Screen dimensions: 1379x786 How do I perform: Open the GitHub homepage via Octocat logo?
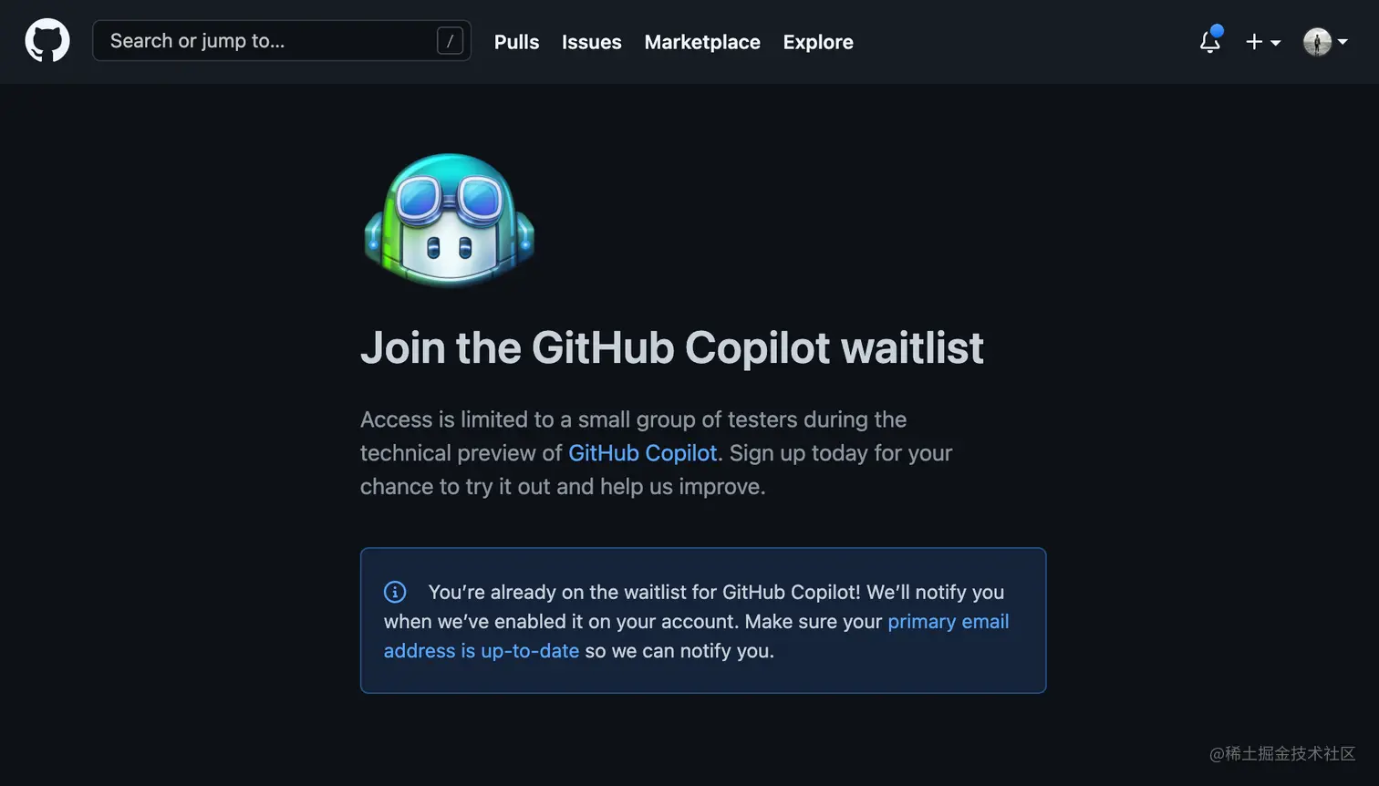click(x=47, y=41)
